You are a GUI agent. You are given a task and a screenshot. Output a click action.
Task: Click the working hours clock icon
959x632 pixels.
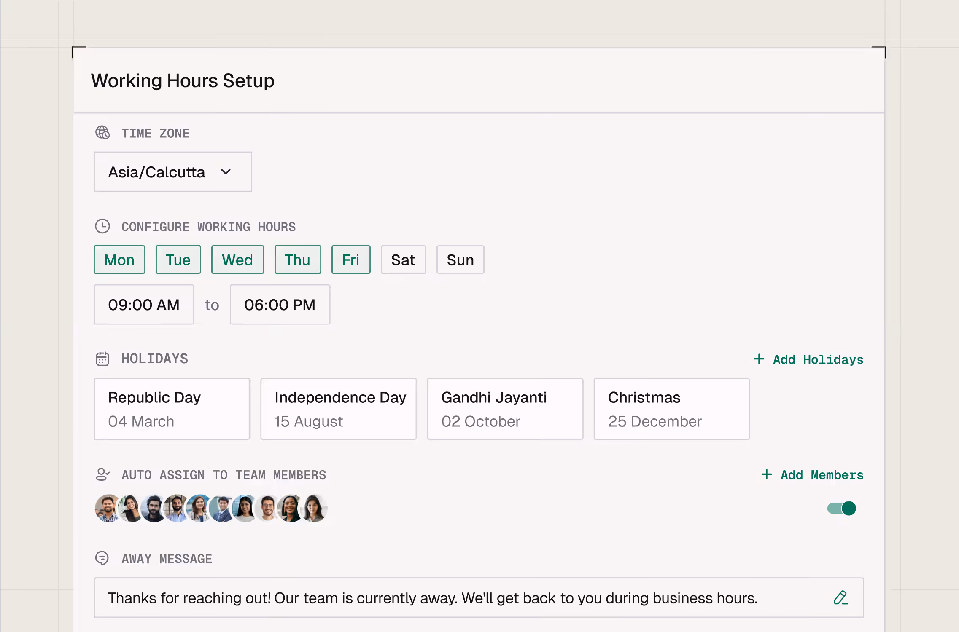point(102,226)
